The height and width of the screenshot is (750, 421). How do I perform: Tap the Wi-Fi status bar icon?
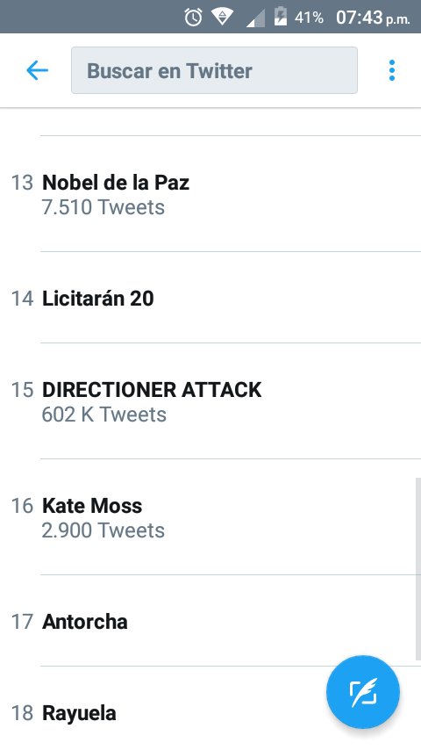pos(222,18)
